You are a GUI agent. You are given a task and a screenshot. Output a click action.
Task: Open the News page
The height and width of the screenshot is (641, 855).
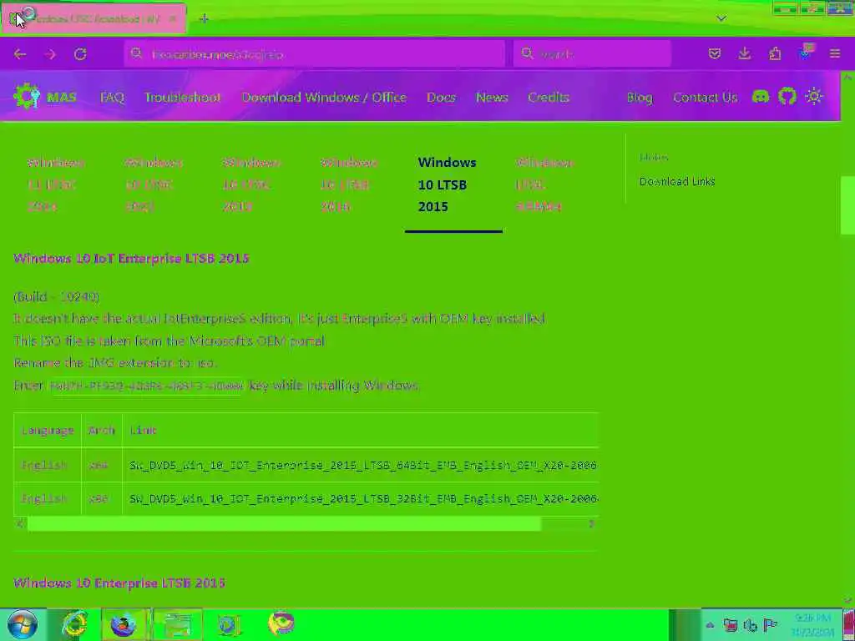click(x=492, y=97)
